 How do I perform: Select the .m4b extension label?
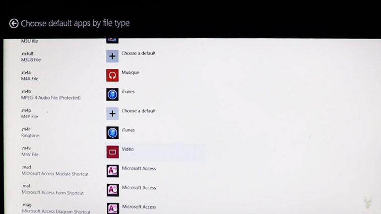[26, 91]
